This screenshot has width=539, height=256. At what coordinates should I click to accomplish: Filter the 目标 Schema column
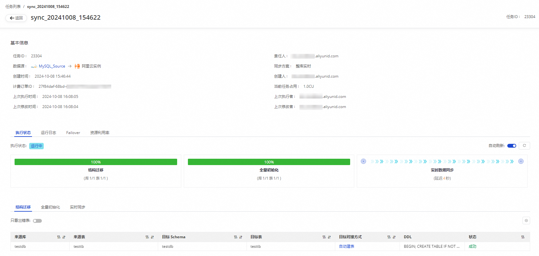pyautogui.click(x=235, y=237)
